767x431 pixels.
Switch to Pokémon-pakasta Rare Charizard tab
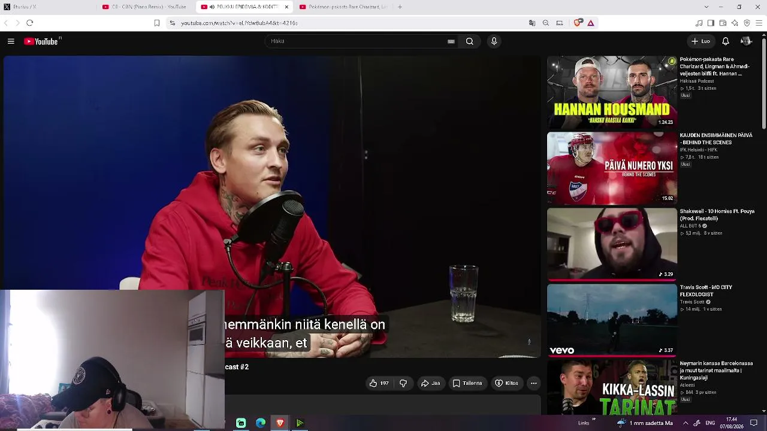tap(343, 7)
